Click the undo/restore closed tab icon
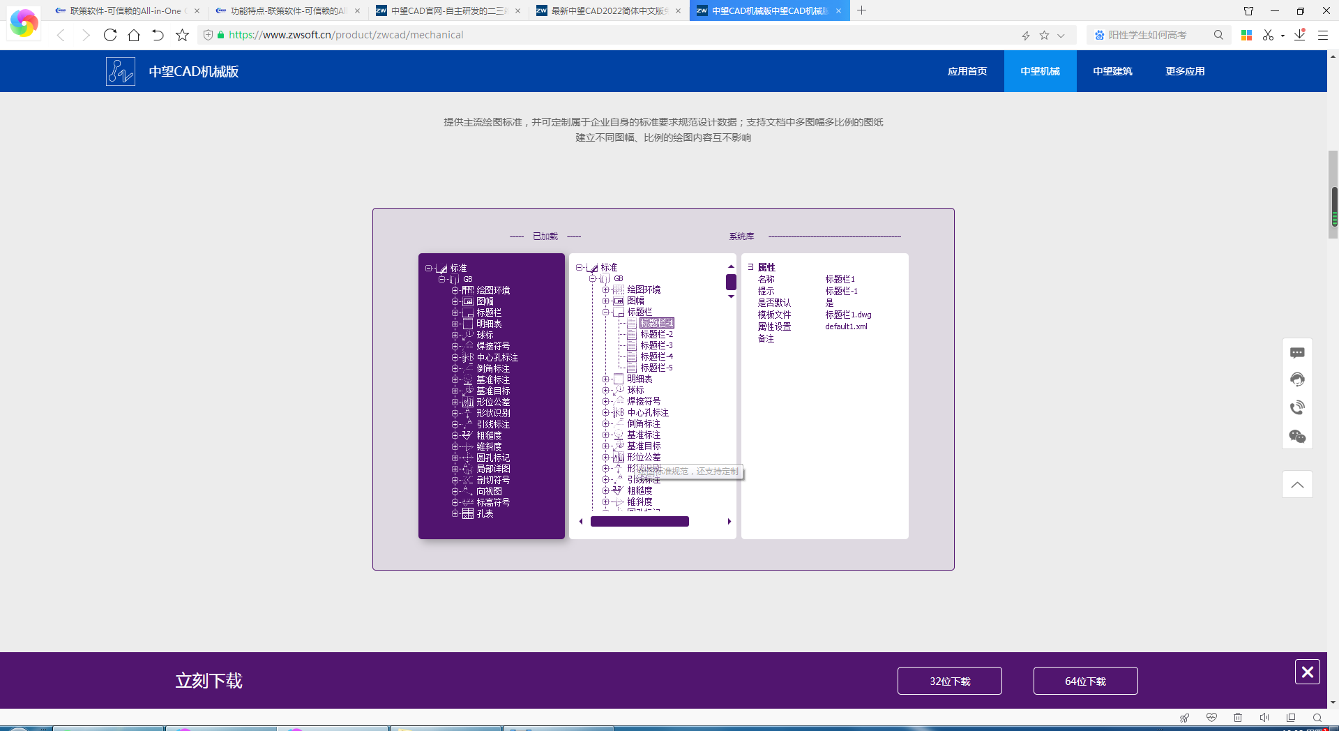 [x=158, y=35]
